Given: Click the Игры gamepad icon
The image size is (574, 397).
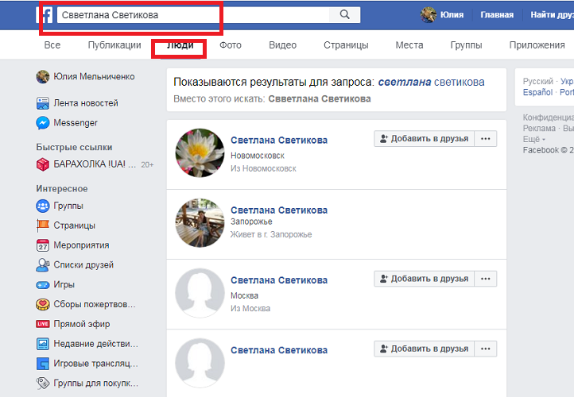Looking at the screenshot, I should coord(43,285).
